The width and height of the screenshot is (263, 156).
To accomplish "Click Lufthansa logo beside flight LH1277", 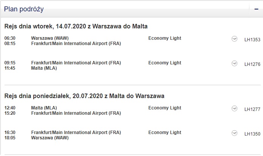I will [234, 108].
